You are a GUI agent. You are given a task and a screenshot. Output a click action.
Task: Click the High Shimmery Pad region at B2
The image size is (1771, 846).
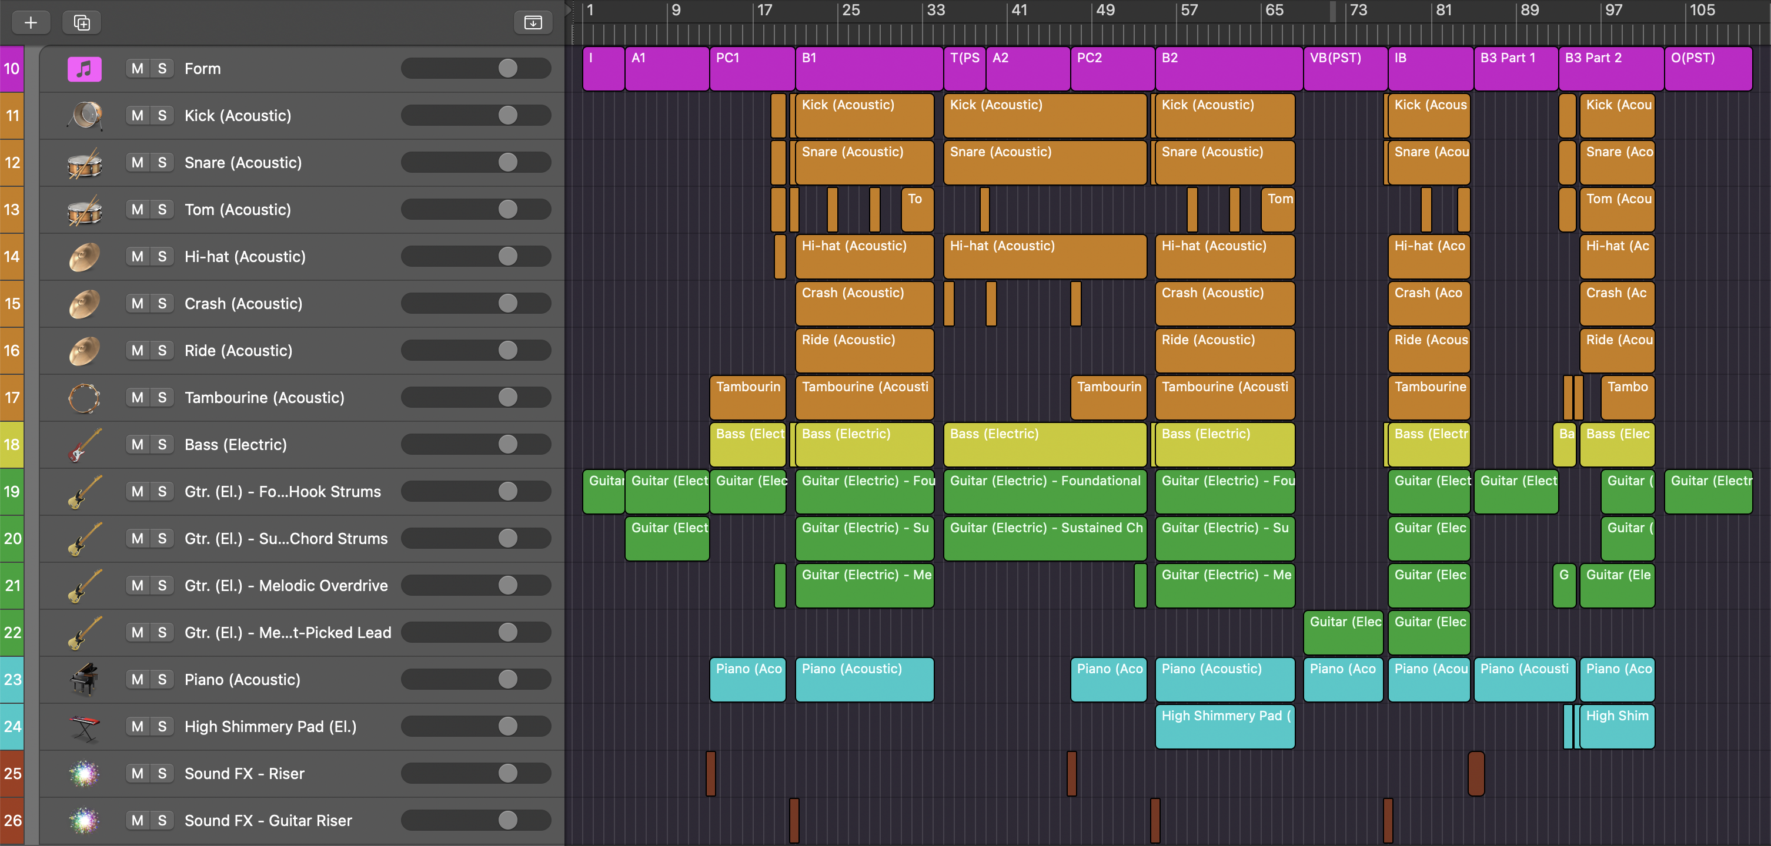pos(1224,727)
